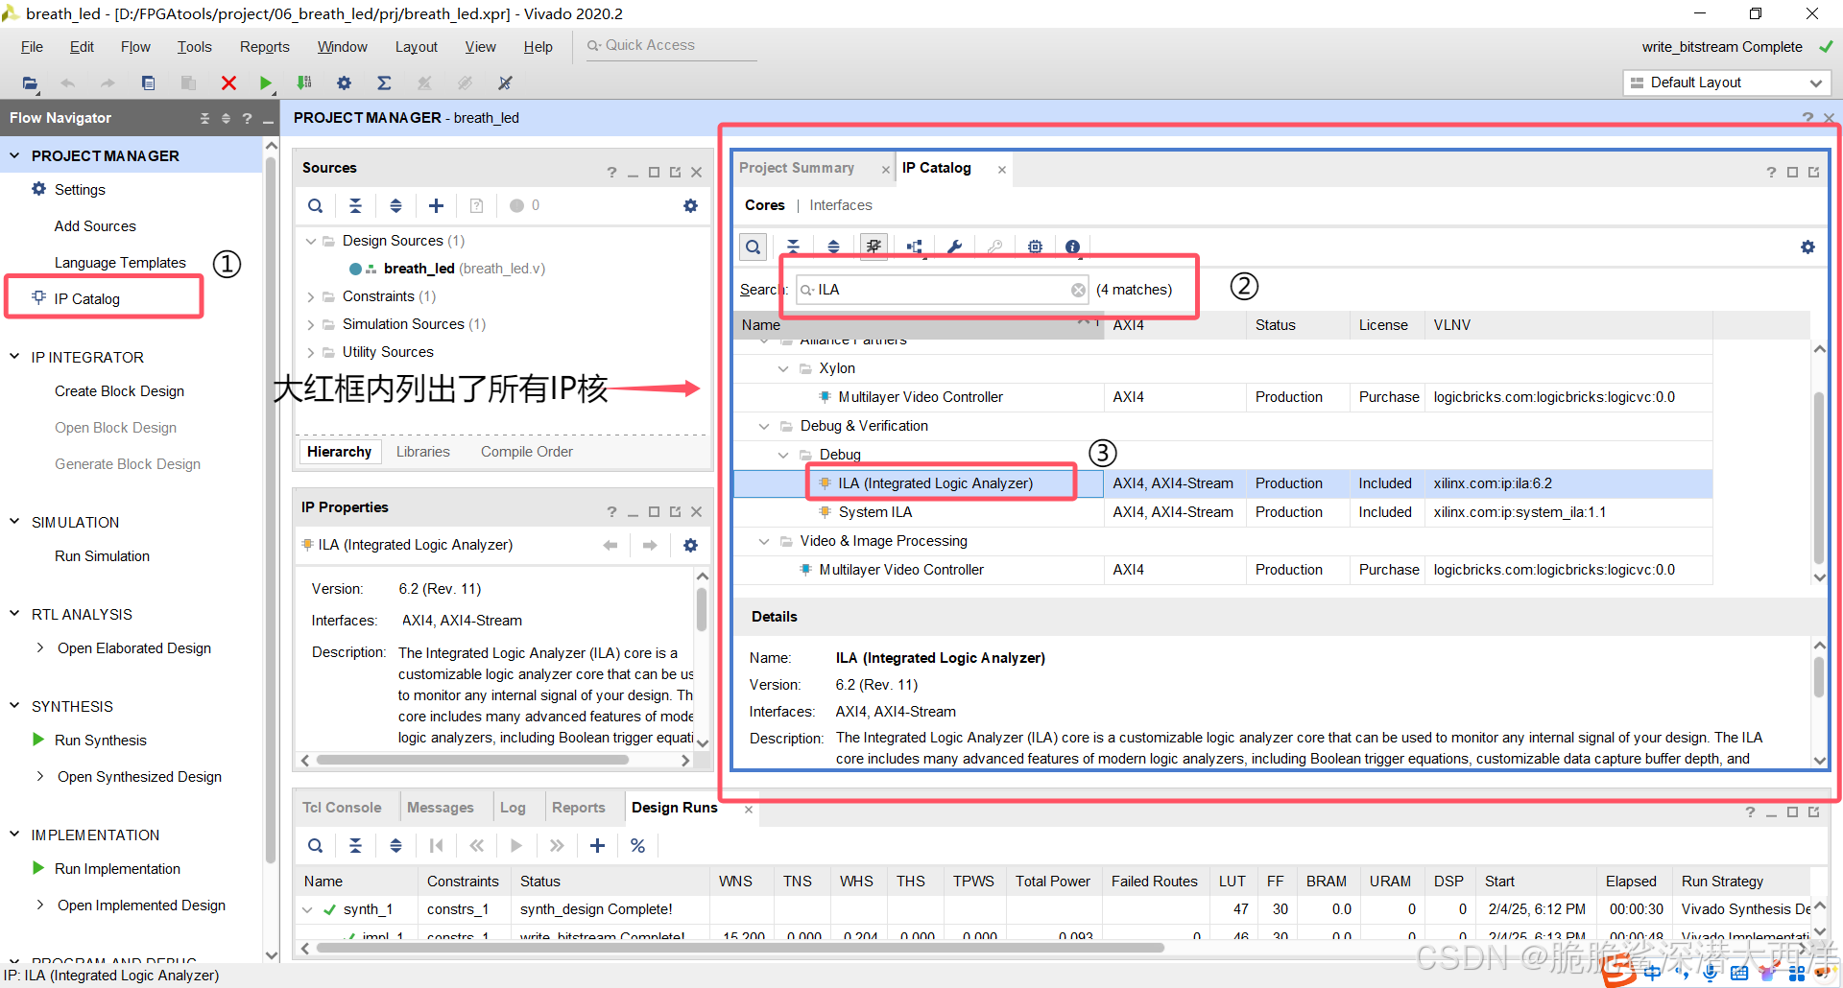
Task: Click Run Simulation
Action: (102, 556)
